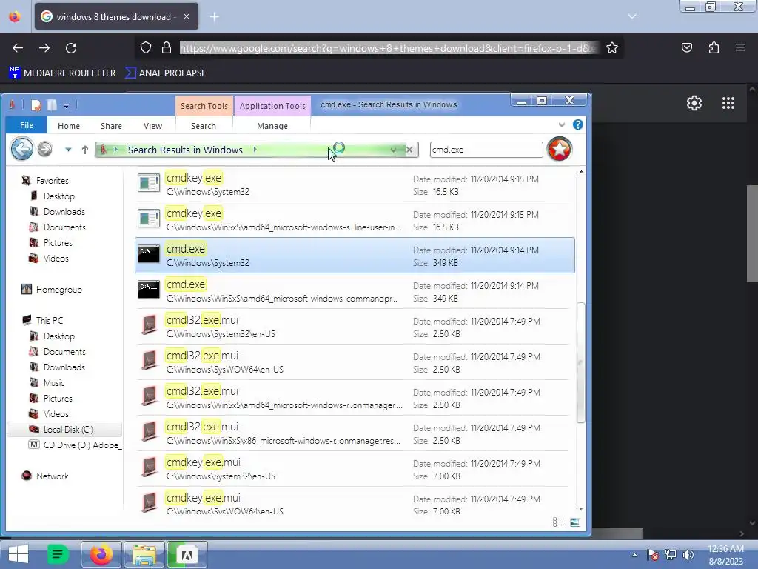Open Firefox extensions puzzle icon
The image size is (758, 569).
coord(714,47)
